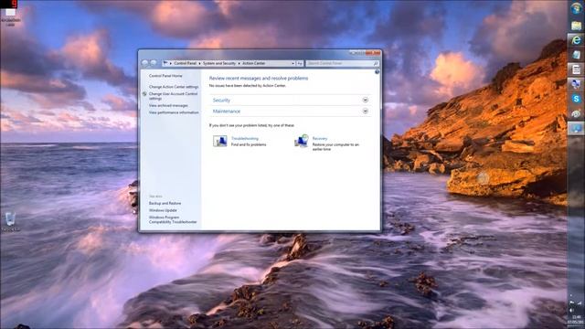Open Control Panel Home link
Viewport: 585px width, 329px height.
point(165,76)
